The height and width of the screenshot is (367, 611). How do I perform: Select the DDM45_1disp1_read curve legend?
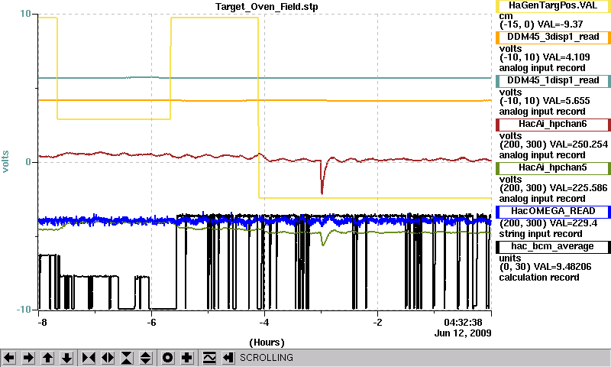(553, 81)
